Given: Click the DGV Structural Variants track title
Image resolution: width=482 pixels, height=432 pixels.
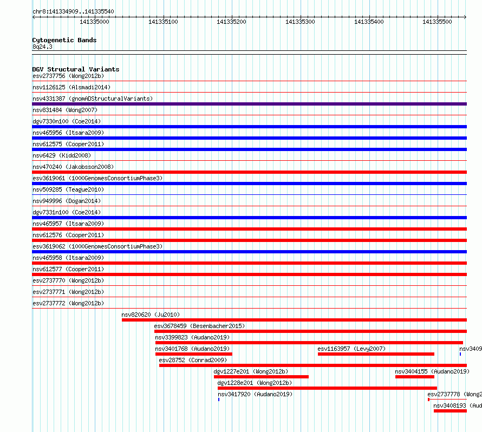Looking at the screenshot, I should (x=76, y=69).
